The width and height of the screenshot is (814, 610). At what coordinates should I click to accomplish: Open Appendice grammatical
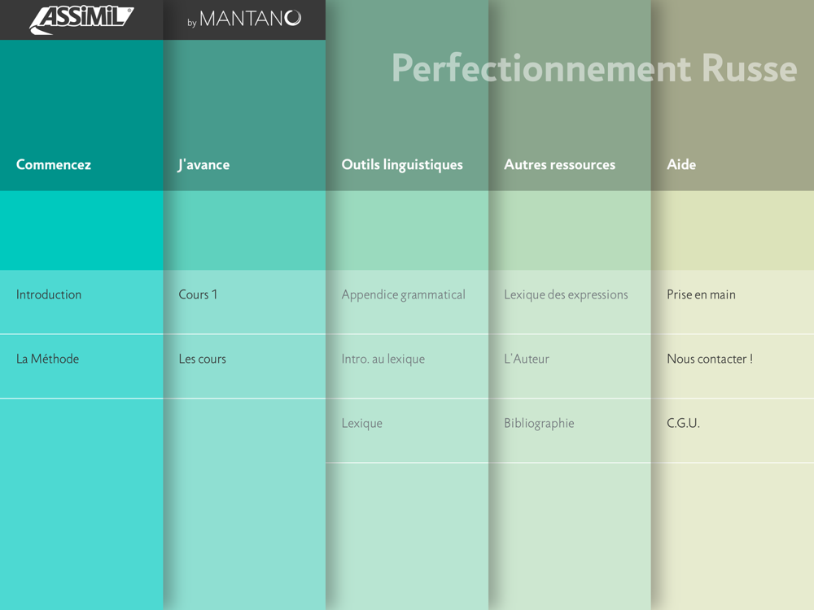point(407,302)
